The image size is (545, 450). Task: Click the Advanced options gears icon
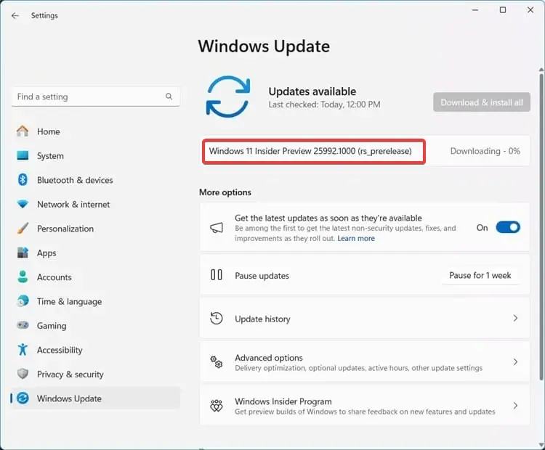tap(217, 361)
